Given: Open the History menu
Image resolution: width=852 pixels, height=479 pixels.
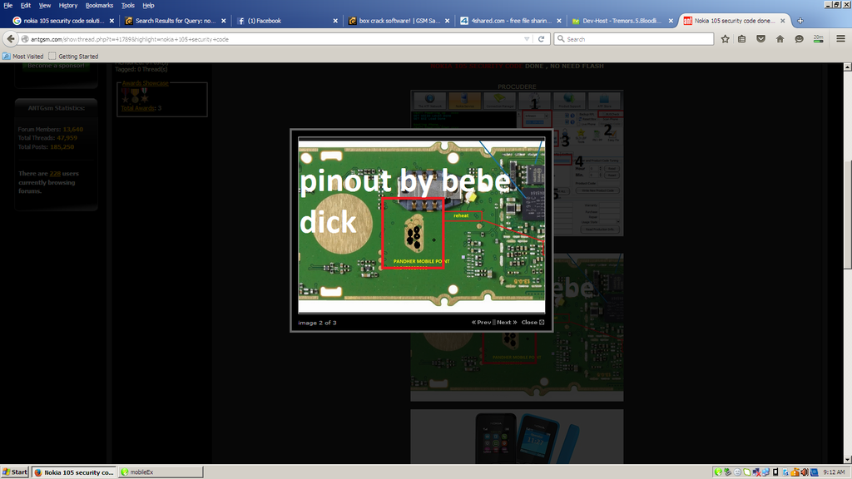Looking at the screenshot, I should click(68, 5).
